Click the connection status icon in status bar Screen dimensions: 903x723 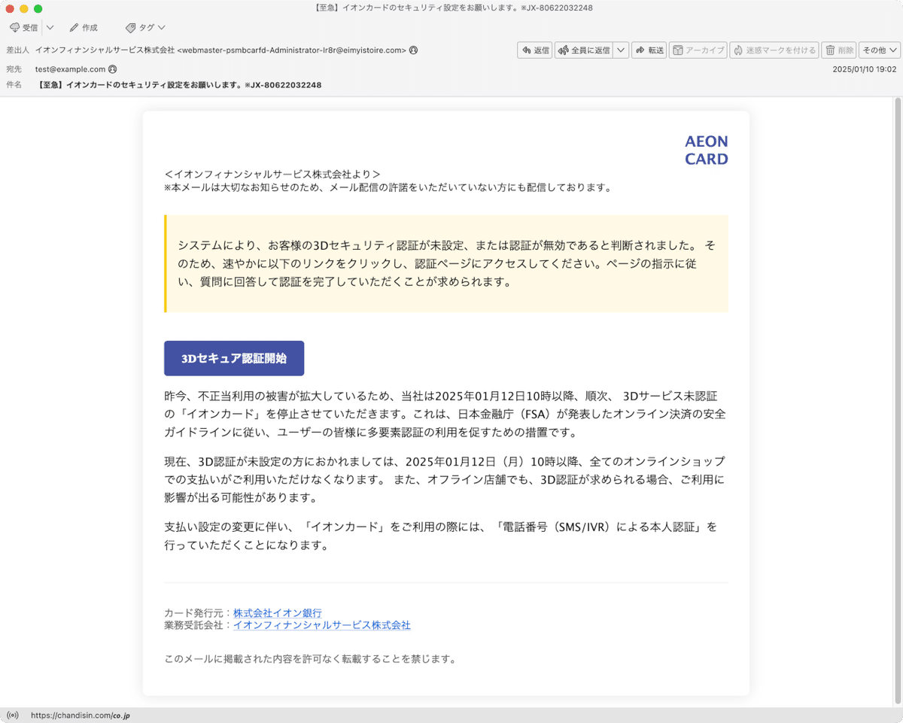click(13, 715)
